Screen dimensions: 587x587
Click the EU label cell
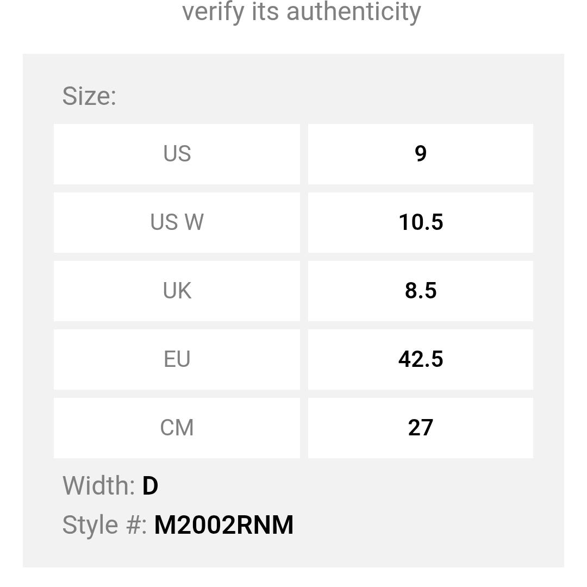[x=177, y=359]
